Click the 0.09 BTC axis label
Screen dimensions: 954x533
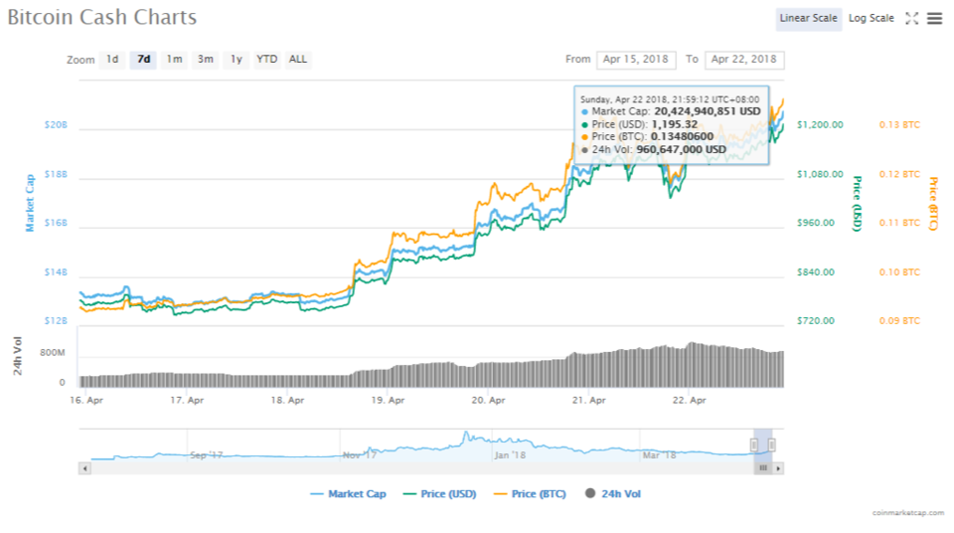click(899, 321)
